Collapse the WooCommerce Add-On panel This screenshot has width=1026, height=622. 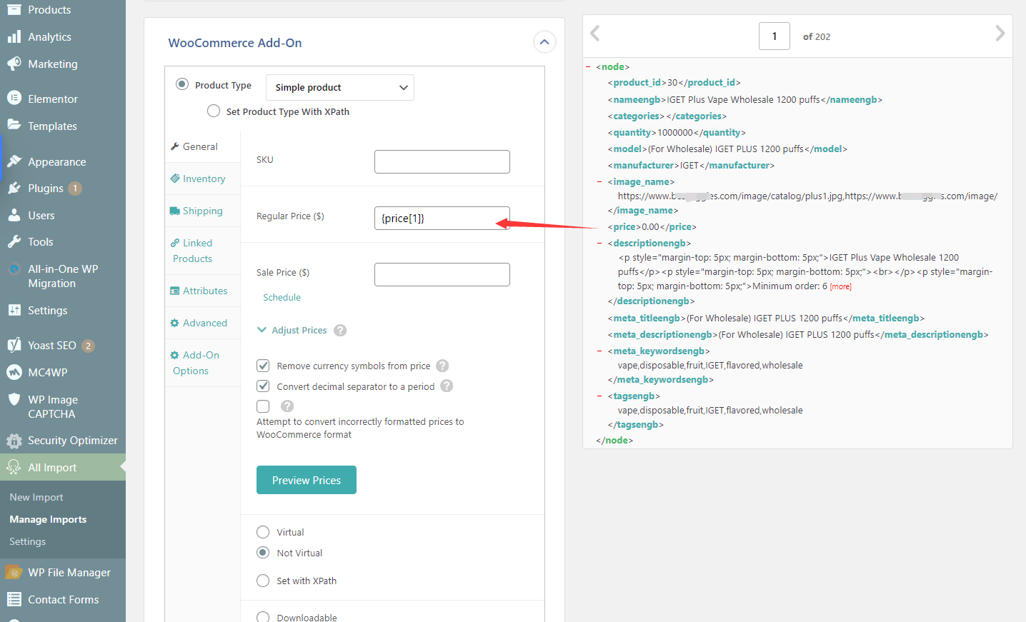544,42
